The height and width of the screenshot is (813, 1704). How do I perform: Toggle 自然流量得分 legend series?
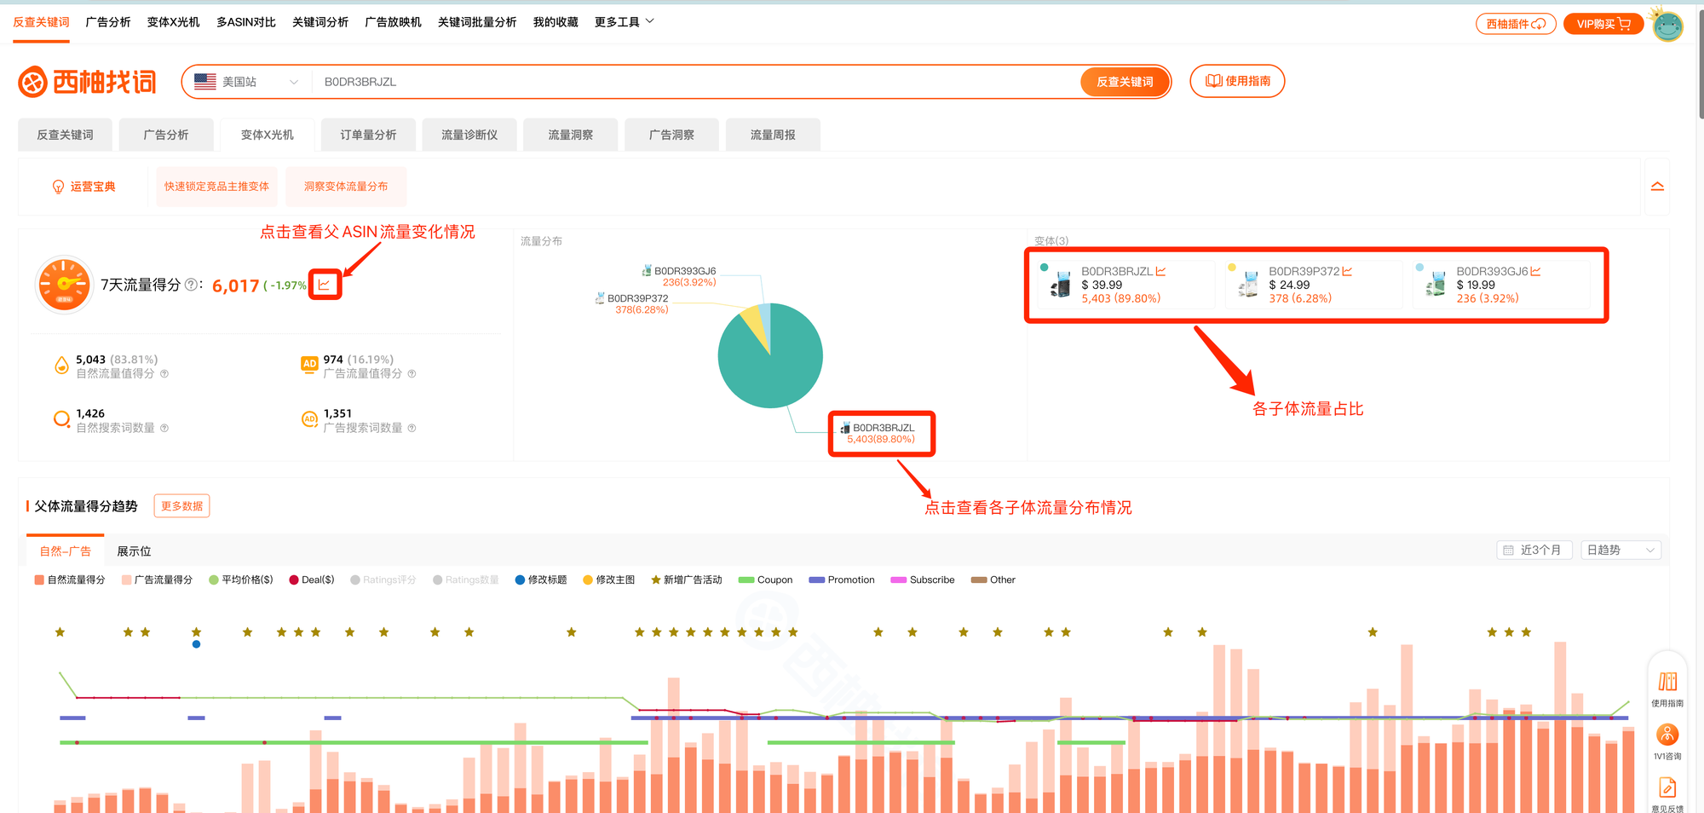[70, 580]
